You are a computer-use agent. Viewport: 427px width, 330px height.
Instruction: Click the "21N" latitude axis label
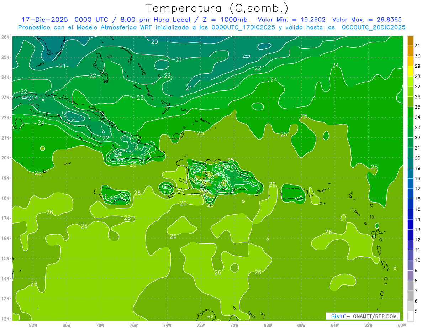click(x=5, y=137)
